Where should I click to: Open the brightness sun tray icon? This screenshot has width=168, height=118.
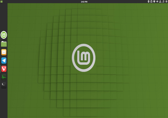[166, 2]
